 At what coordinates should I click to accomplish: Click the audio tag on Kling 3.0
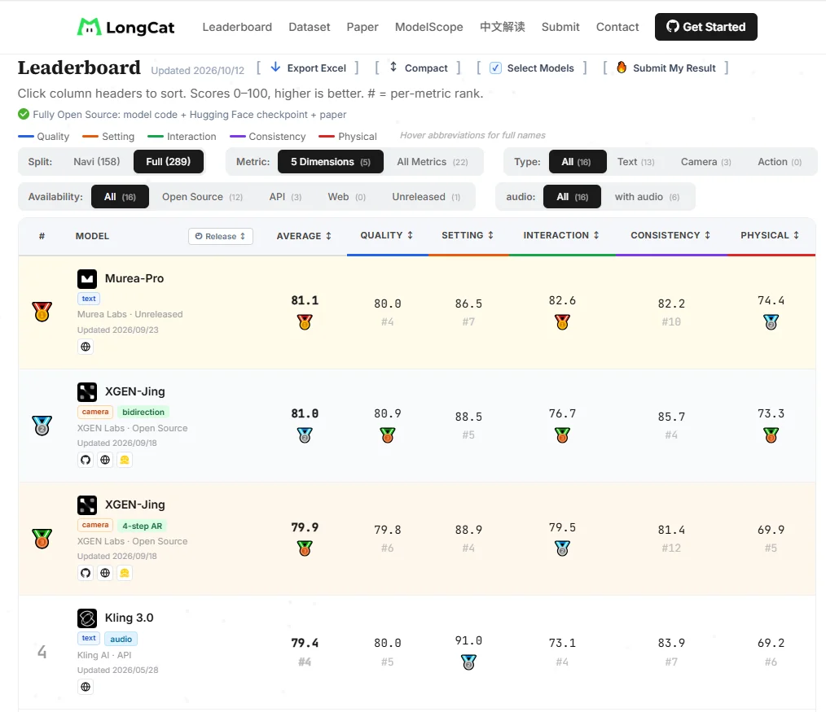click(x=121, y=639)
